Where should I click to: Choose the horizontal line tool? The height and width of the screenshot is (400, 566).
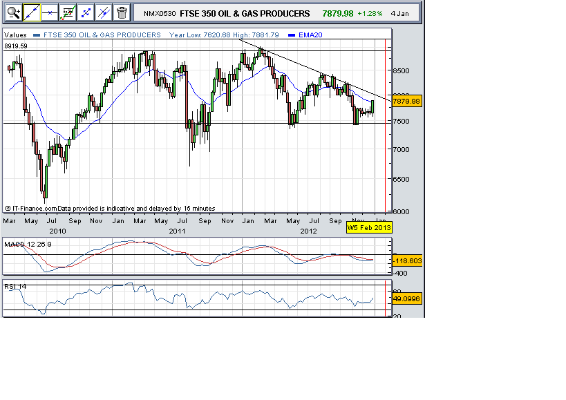[50, 12]
